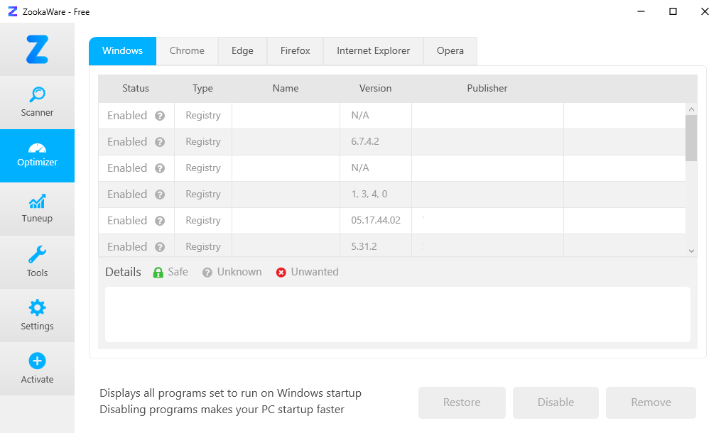The height and width of the screenshot is (433, 721).
Task: Switch to the Firefox tab
Action: coord(296,51)
